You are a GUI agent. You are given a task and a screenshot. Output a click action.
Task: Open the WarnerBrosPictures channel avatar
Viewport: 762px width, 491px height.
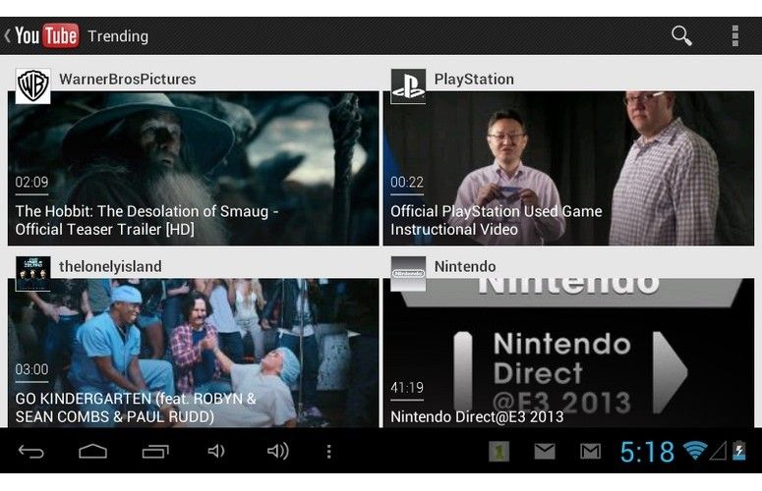[x=33, y=86]
